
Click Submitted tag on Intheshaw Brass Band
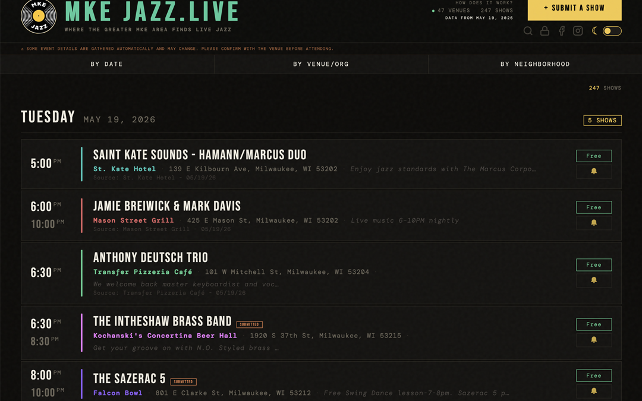click(x=249, y=324)
